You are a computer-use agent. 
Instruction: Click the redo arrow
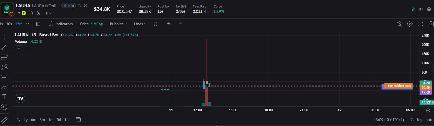(180, 24)
